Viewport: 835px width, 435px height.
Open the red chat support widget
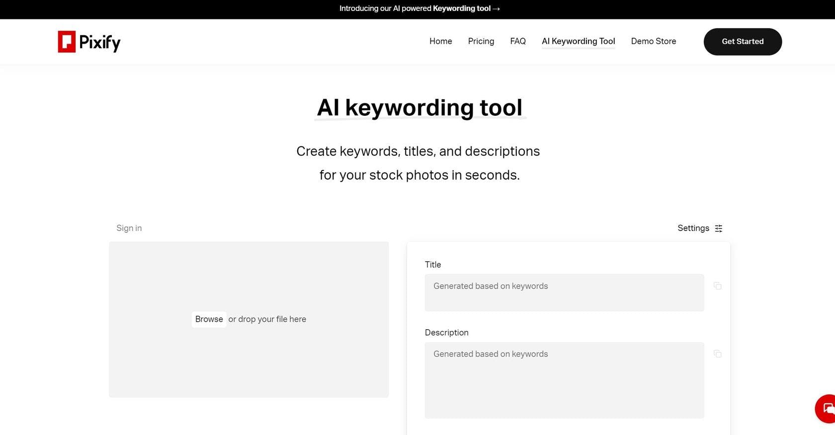pos(827,409)
